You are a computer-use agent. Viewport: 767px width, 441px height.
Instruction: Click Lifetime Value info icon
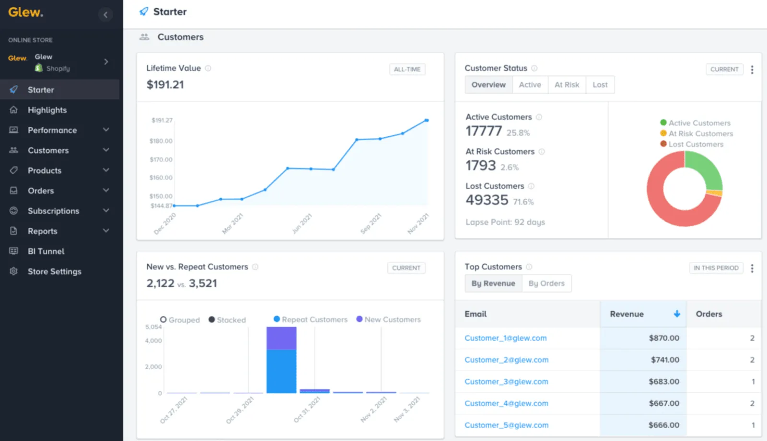[208, 68]
